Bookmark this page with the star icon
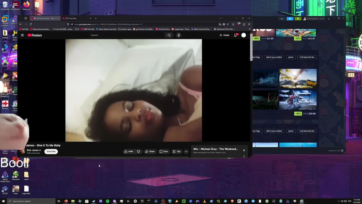This screenshot has height=204, width=362. [228, 24]
